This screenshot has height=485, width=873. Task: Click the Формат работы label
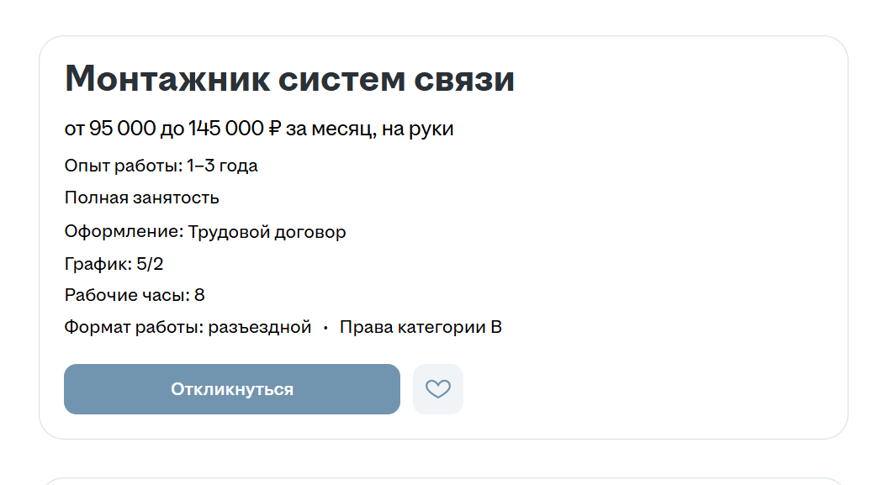click(x=135, y=327)
